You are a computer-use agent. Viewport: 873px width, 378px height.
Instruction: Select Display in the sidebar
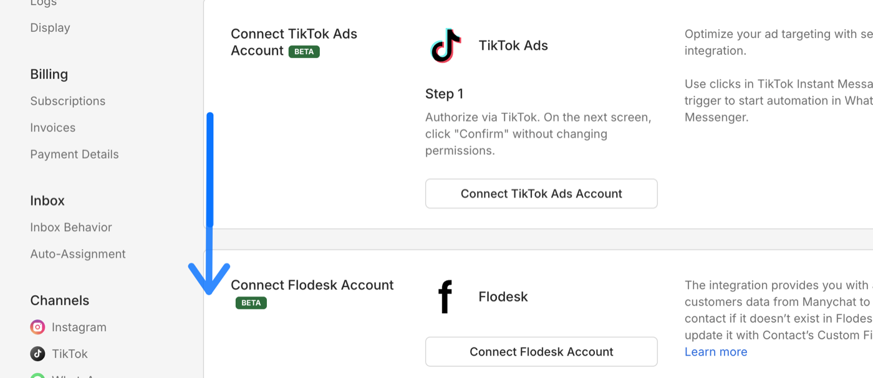[50, 28]
